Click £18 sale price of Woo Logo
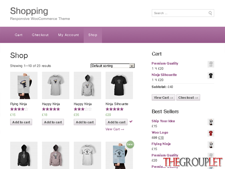Viewport: 225px width, 169px height. 161,138
